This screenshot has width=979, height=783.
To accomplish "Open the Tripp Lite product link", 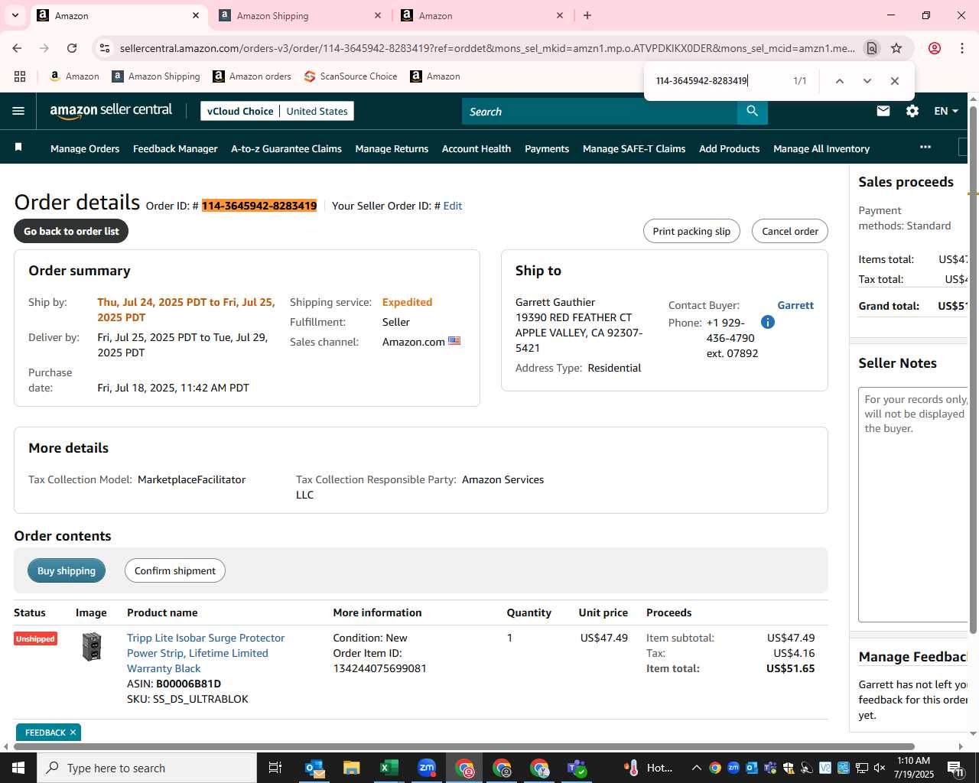I will click(206, 653).
